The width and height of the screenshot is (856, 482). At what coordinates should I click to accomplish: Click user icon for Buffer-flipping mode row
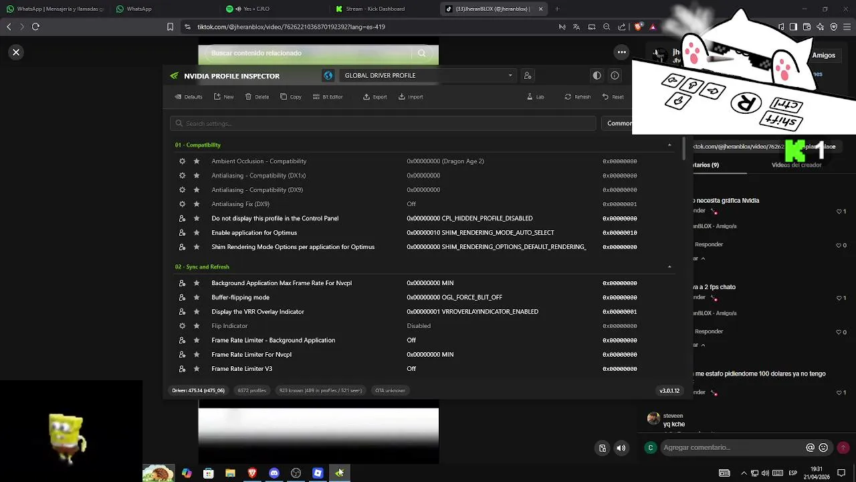point(182,297)
